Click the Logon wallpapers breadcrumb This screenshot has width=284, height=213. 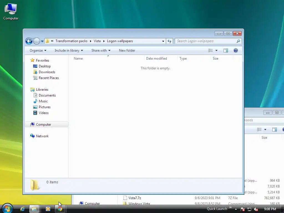pyautogui.click(x=120, y=41)
